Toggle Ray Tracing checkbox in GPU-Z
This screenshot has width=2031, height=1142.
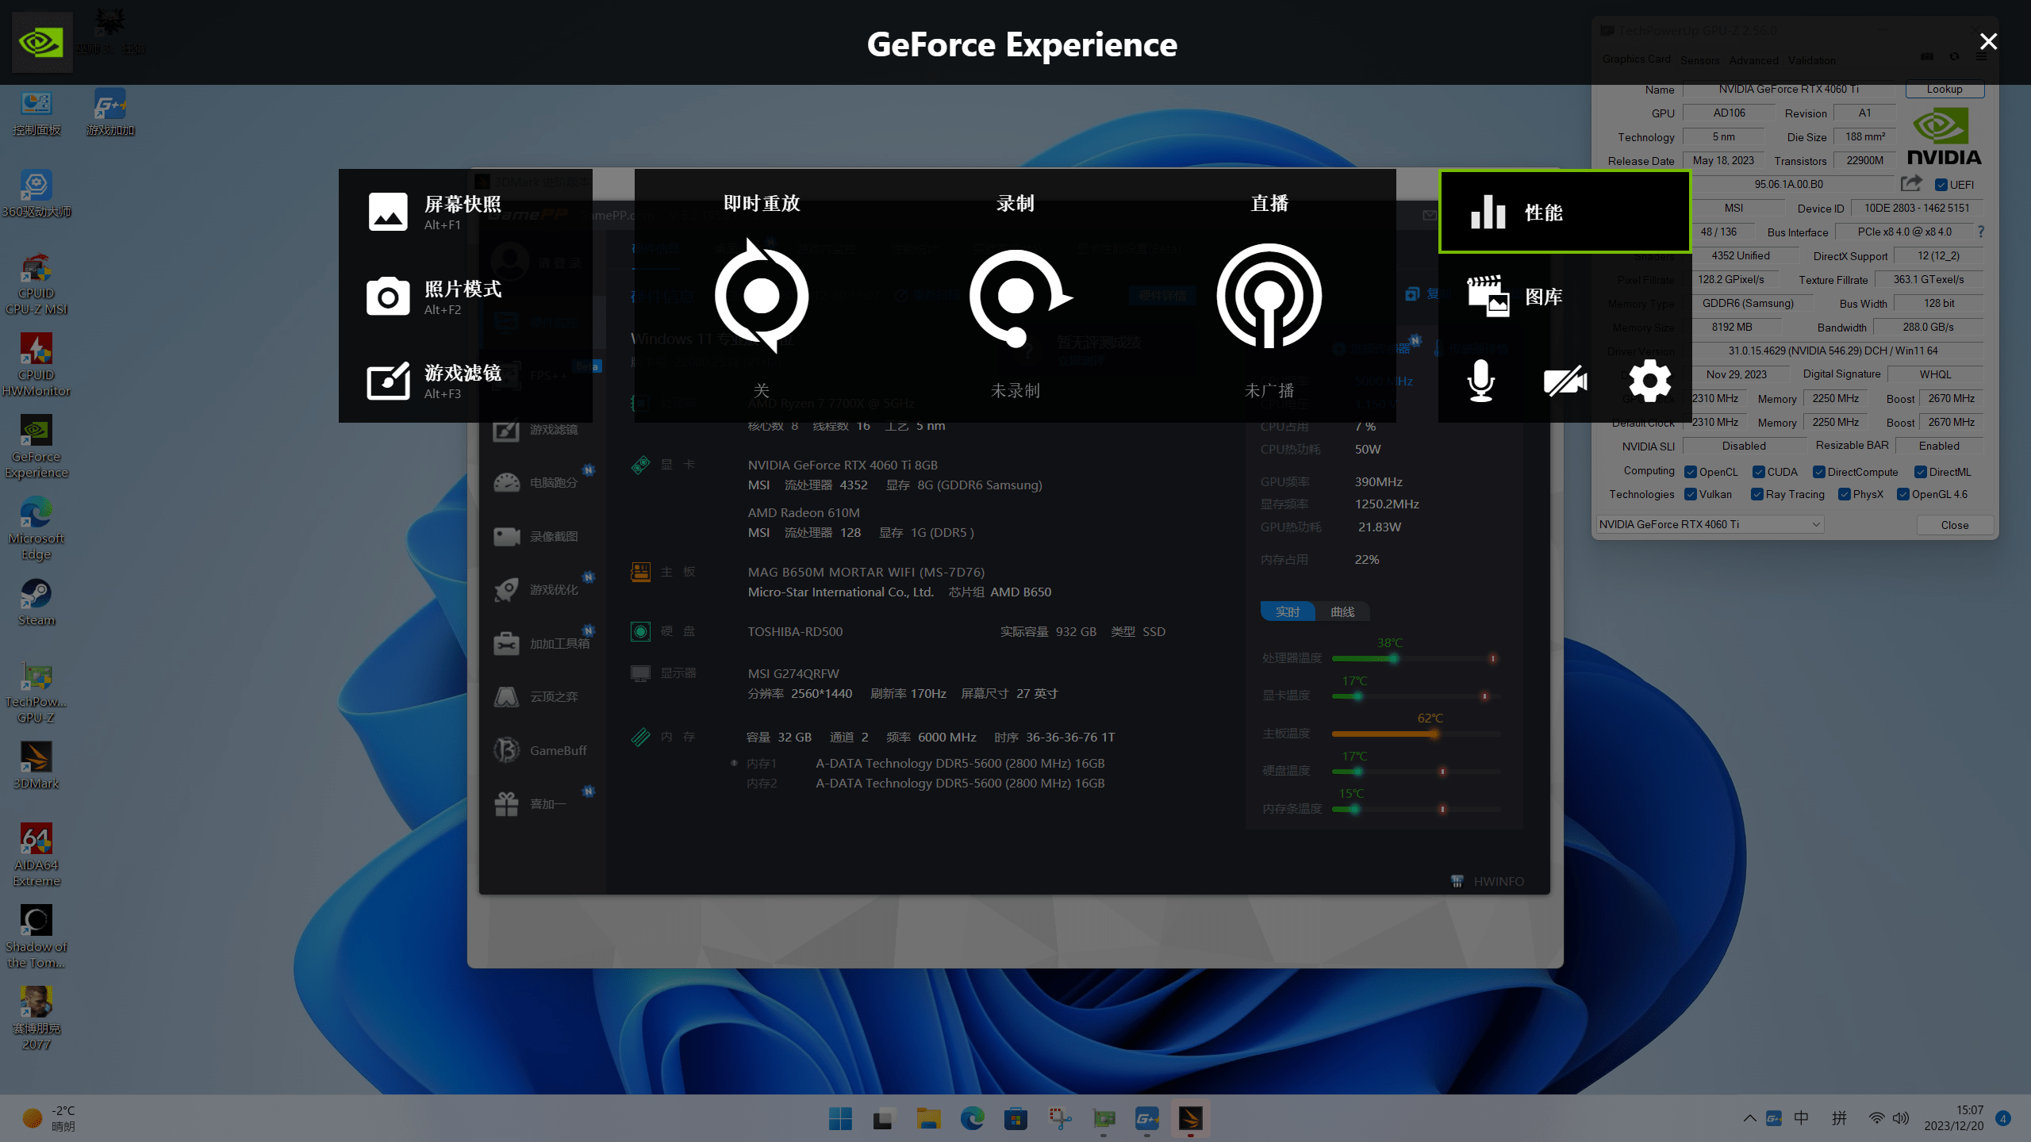1757,494
